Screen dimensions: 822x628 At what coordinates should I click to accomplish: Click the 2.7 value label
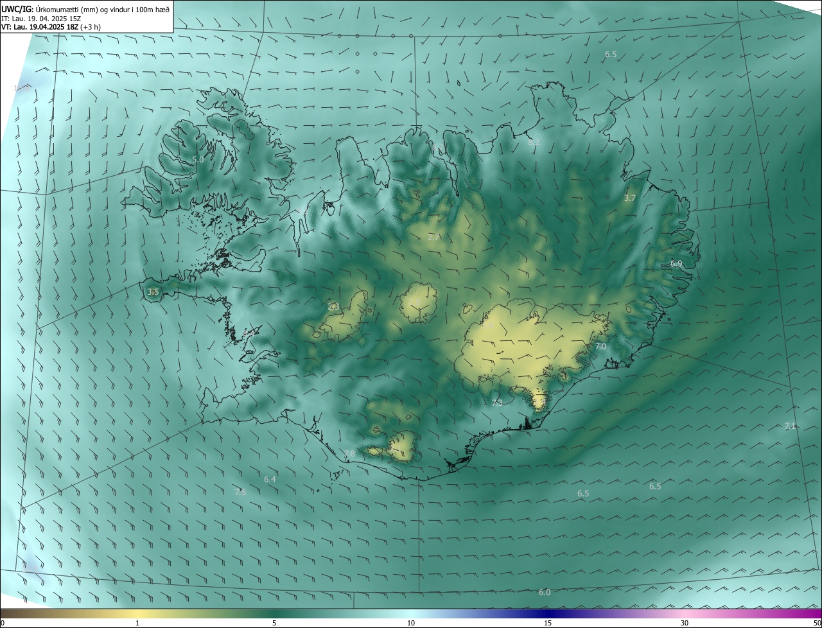click(x=433, y=237)
